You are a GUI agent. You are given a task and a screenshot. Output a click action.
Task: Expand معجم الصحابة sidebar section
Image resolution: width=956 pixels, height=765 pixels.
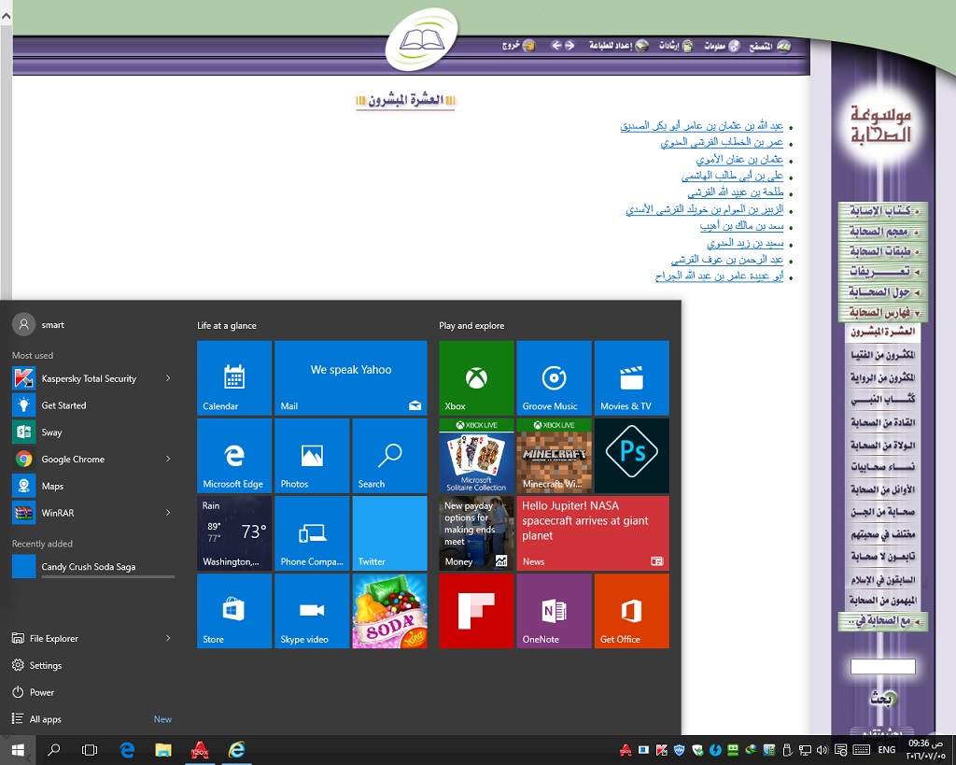(883, 232)
